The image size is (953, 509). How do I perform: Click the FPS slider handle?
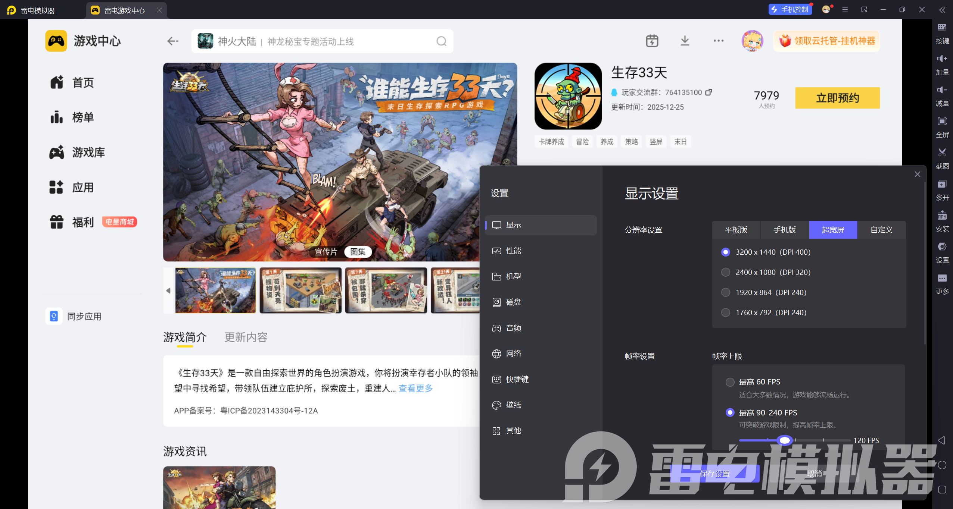pyautogui.click(x=784, y=440)
